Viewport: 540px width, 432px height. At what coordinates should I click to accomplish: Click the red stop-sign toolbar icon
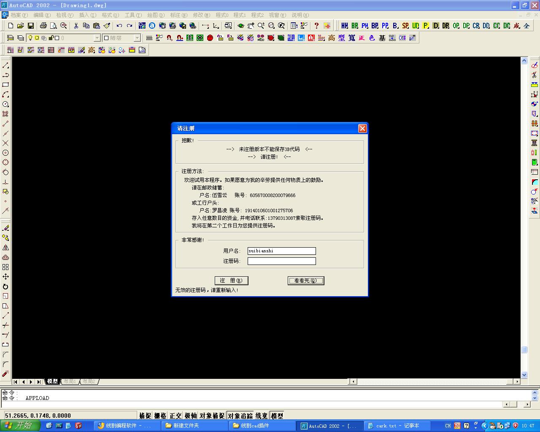coord(210,38)
